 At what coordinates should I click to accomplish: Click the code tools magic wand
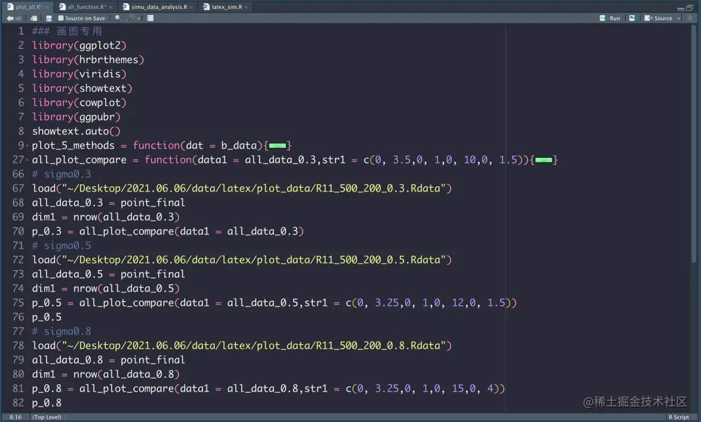point(130,18)
